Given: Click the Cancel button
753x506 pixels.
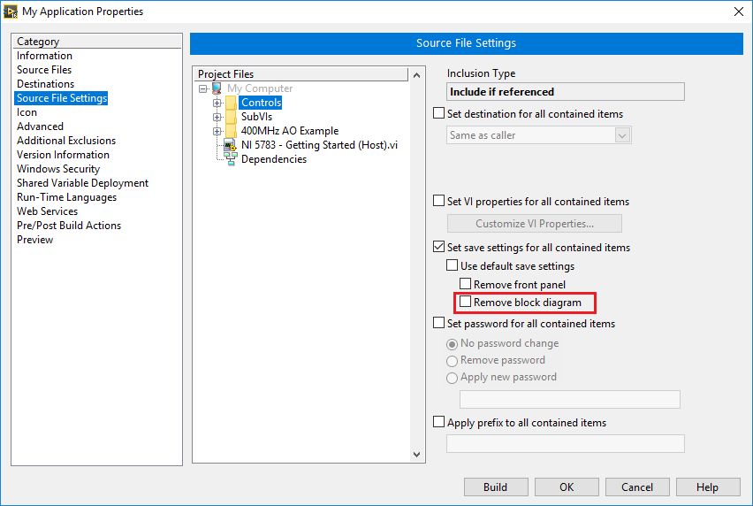Looking at the screenshot, I should 636,487.
